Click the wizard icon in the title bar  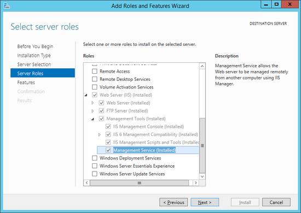(x=7, y=5)
